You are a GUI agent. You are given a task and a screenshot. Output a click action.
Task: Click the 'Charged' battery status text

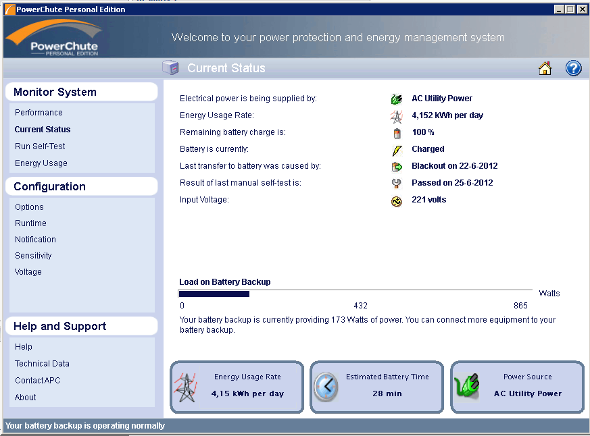click(428, 149)
